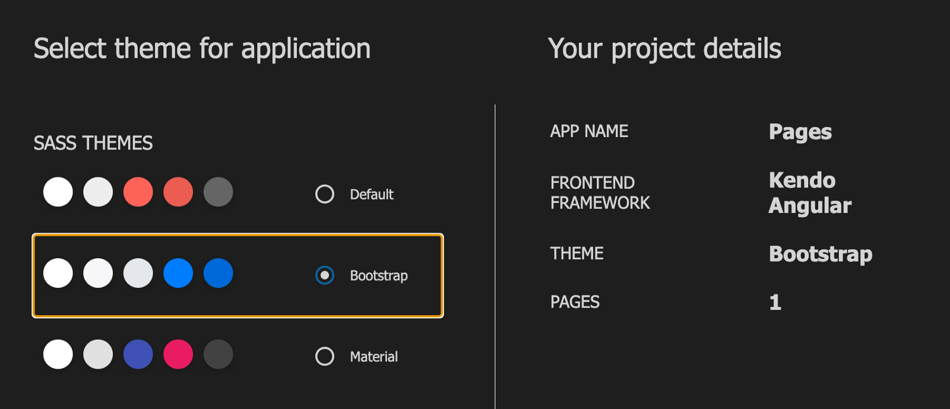
Task: Click the pages count value '1'
Action: point(775,303)
